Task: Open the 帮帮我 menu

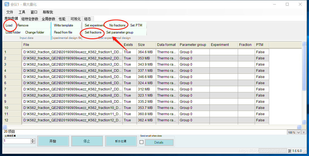Action: tap(48, 12)
